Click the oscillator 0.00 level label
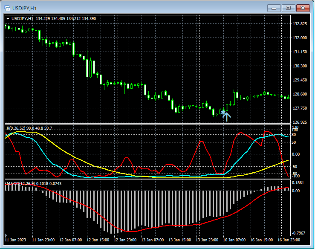Screen dimensions: 315x249 (296, 154)
